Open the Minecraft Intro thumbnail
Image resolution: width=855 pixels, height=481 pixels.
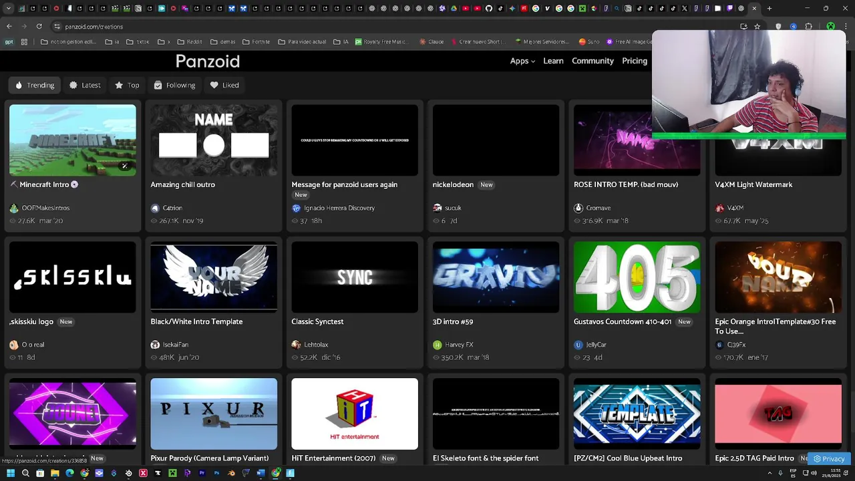73,140
